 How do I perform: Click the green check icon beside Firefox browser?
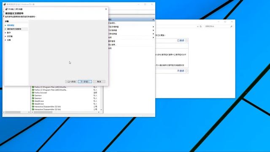33,92
